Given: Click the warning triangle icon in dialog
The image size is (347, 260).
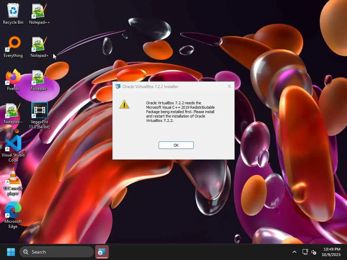Looking at the screenshot, I should point(124,104).
